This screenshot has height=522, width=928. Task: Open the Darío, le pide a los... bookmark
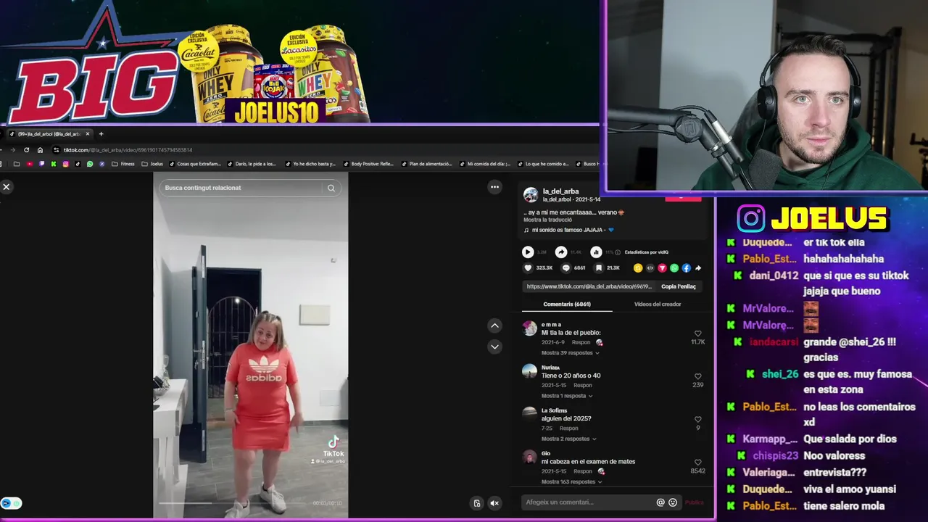tap(252, 164)
